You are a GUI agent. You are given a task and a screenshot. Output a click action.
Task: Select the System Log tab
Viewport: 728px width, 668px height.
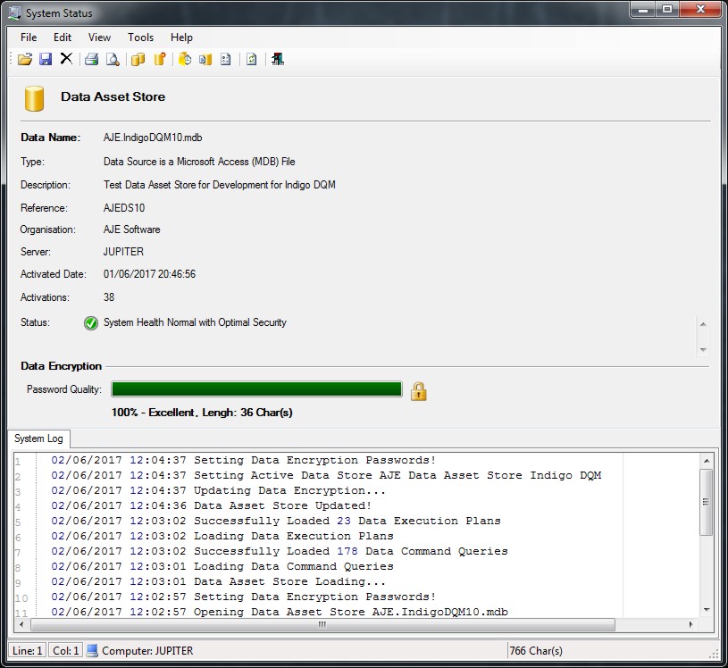[x=38, y=438]
